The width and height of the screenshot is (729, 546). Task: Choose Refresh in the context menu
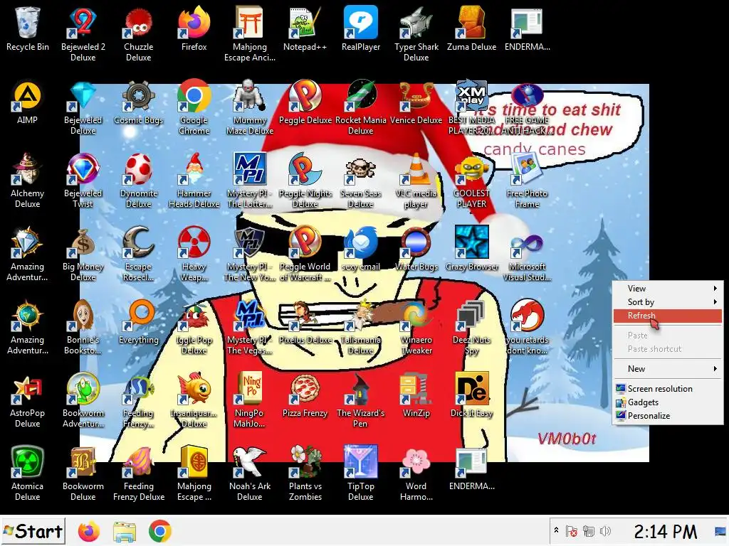[668, 316]
